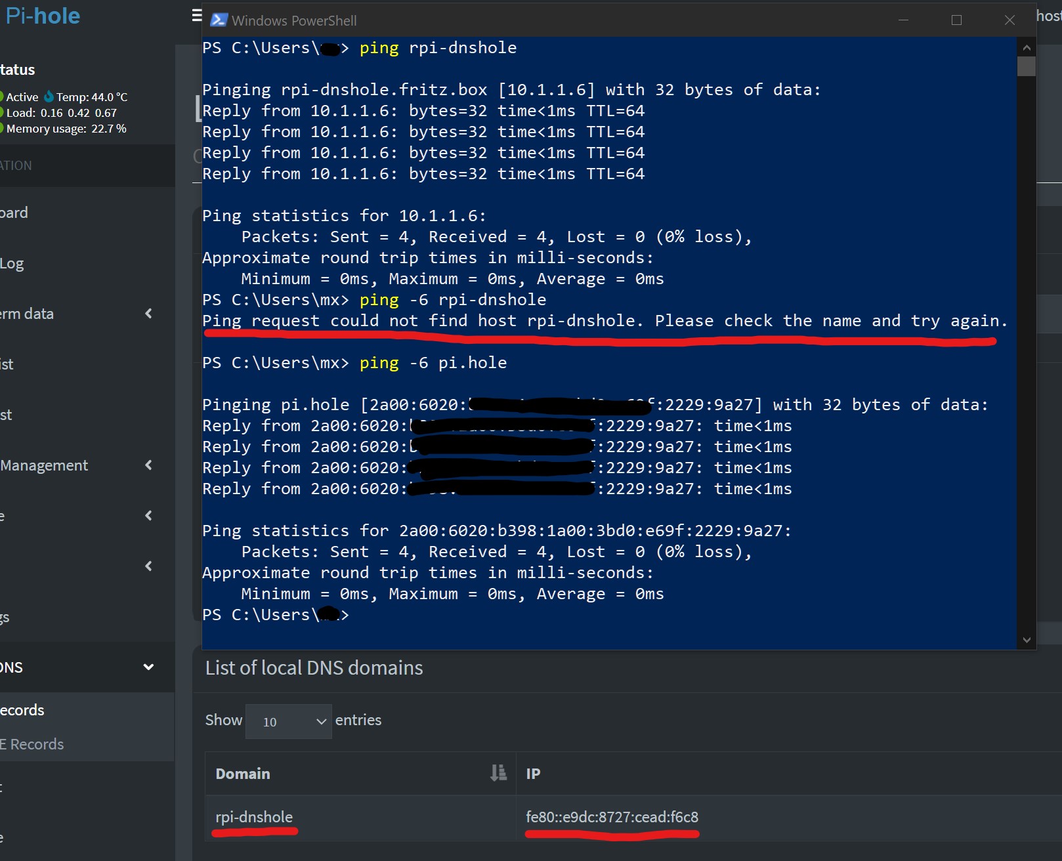Sort the table by Domain column icon
The width and height of the screenshot is (1062, 861).
pos(499,773)
